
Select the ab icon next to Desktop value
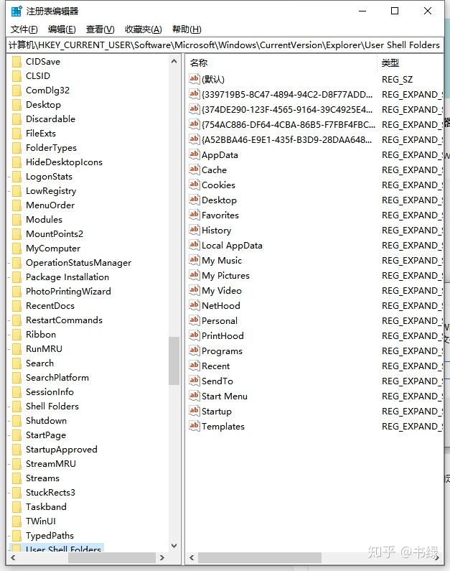[194, 200]
